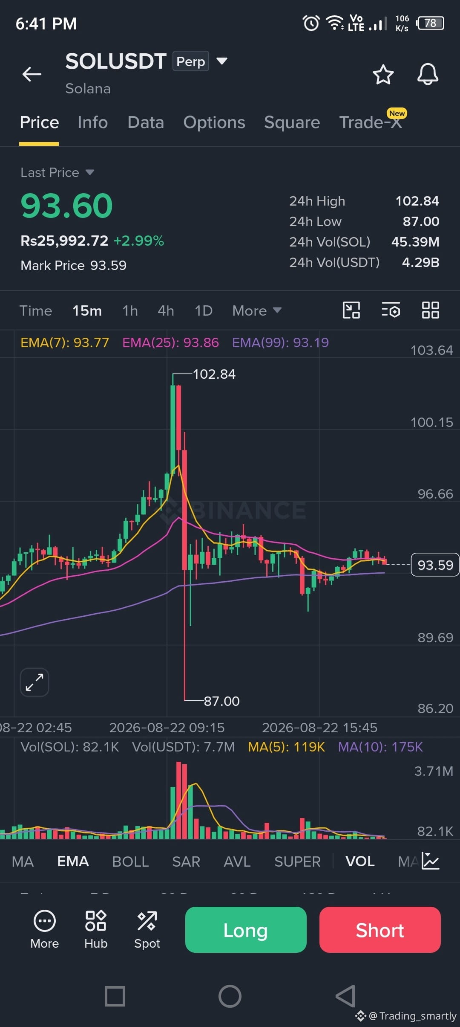Tap the alarm clock status bar icon
Screen dimensions: 460x1027
point(311,23)
